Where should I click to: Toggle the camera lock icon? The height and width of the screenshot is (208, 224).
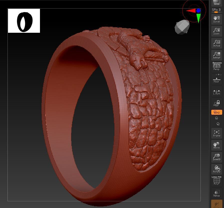point(217,103)
